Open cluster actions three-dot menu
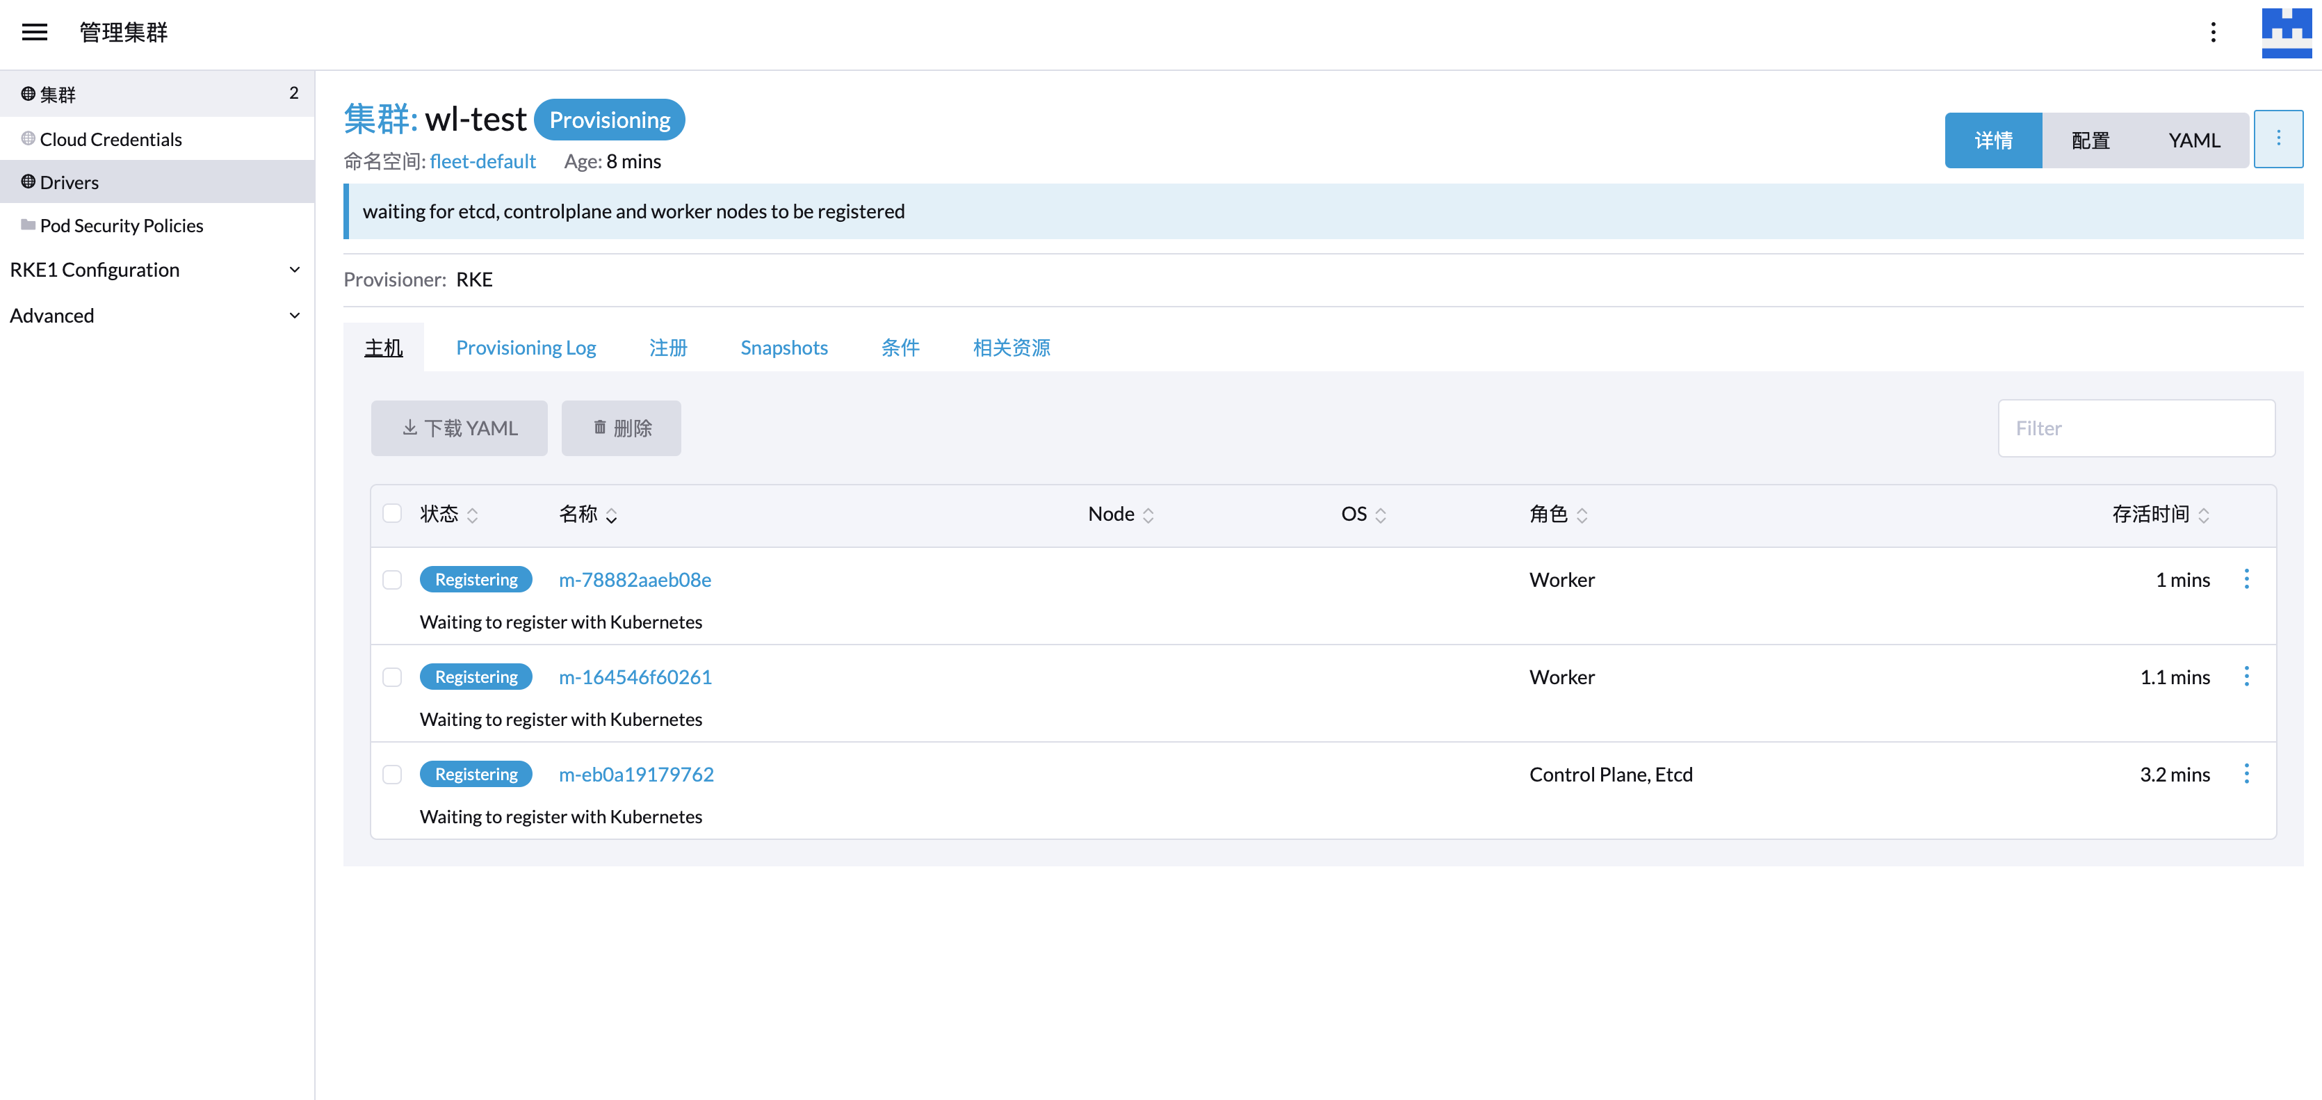2322x1100 pixels. (x=2278, y=139)
